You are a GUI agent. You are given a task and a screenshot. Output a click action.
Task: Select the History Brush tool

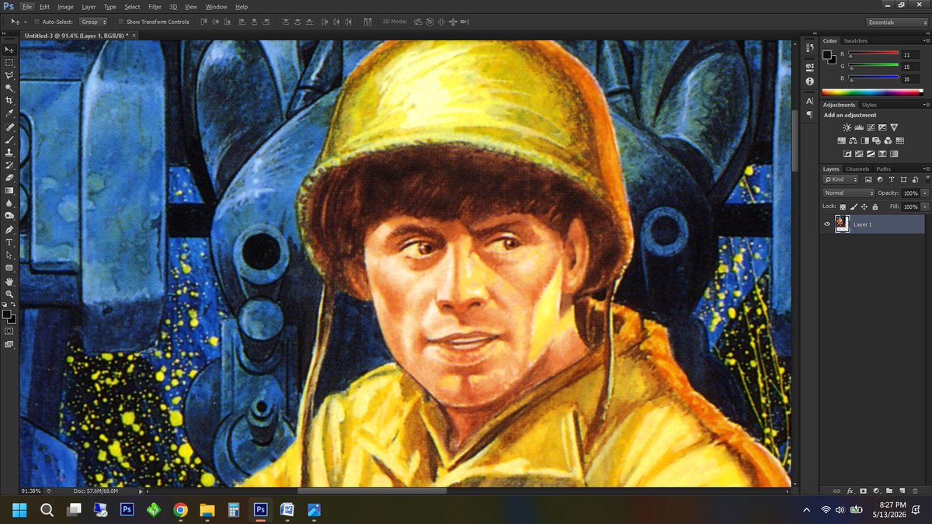click(9, 165)
